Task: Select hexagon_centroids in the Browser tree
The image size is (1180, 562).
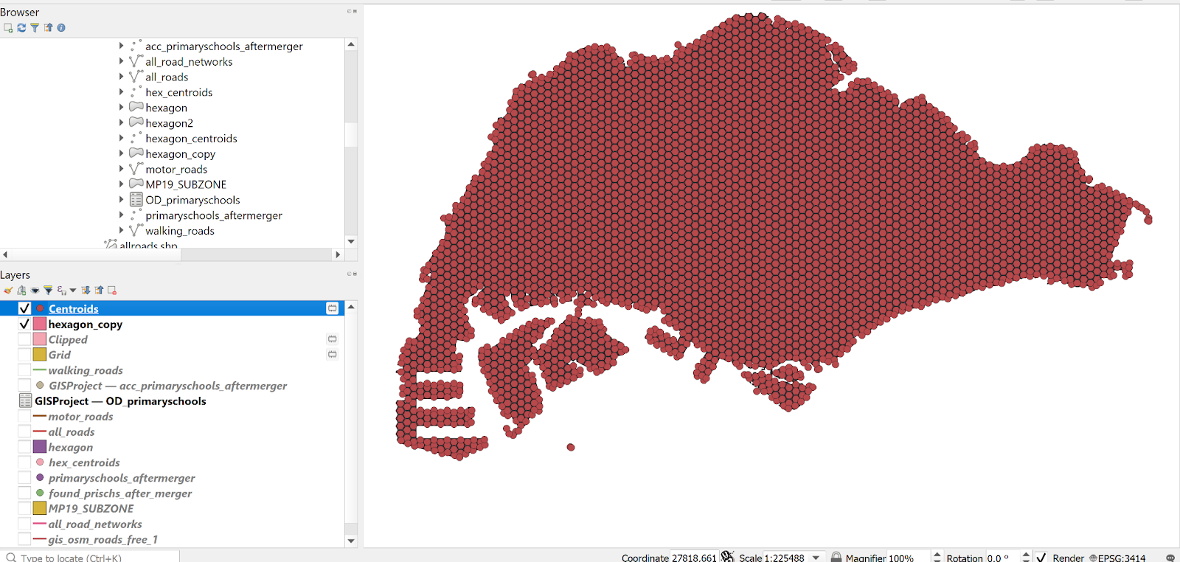Action: coord(191,139)
